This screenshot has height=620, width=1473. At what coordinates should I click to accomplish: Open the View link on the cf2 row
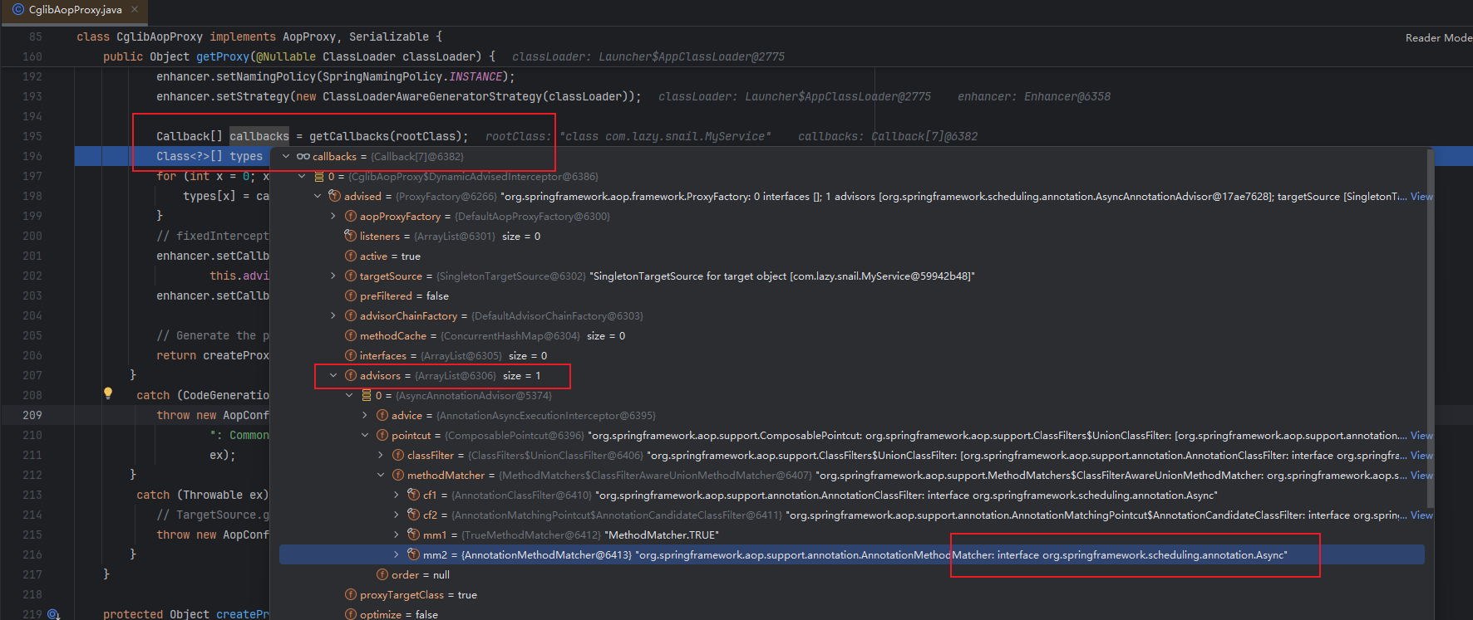(1421, 515)
